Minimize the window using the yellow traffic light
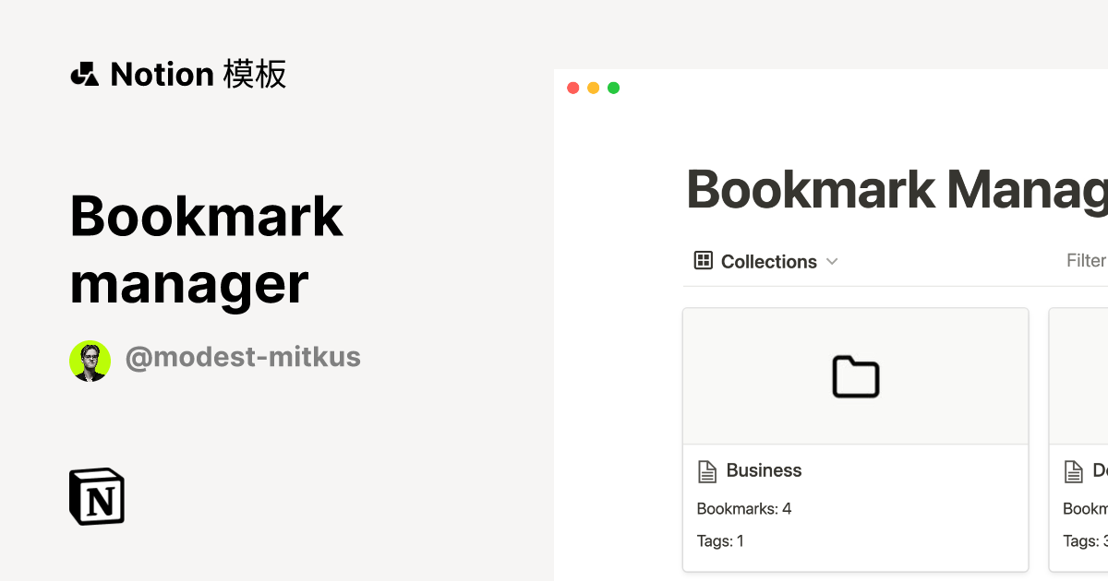 [593, 88]
